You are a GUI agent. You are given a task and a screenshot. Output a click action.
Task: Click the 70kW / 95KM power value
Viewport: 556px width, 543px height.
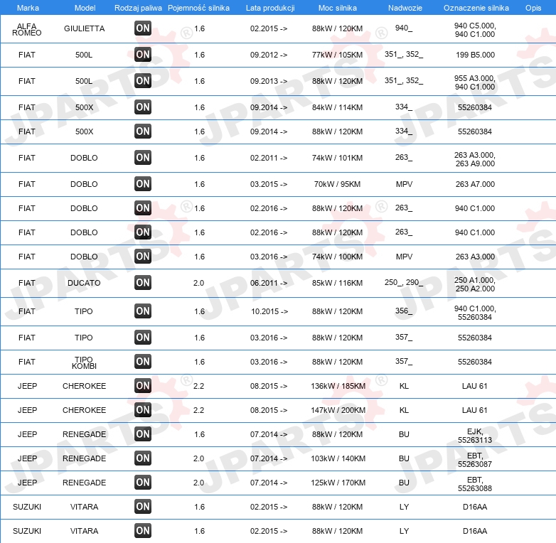(x=337, y=184)
